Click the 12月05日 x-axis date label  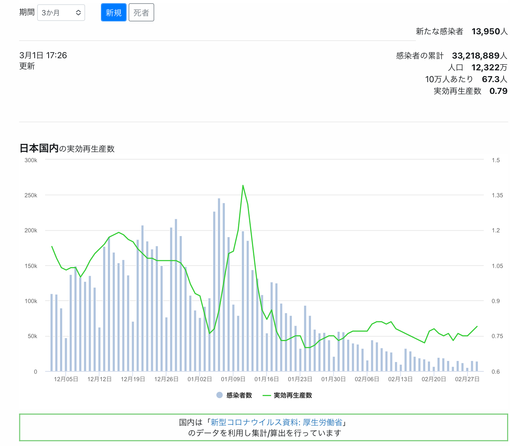pyautogui.click(x=66, y=379)
